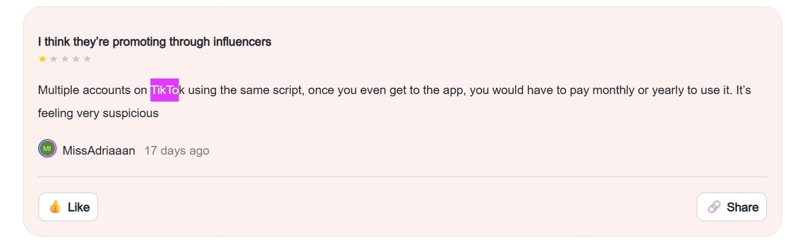Click the chain link icon
Image resolution: width=799 pixels, height=247 pixels.
tap(715, 207)
